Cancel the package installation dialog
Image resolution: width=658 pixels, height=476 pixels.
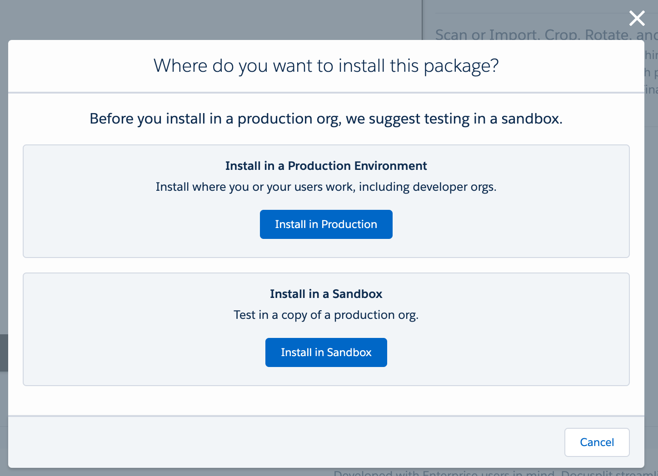click(597, 442)
